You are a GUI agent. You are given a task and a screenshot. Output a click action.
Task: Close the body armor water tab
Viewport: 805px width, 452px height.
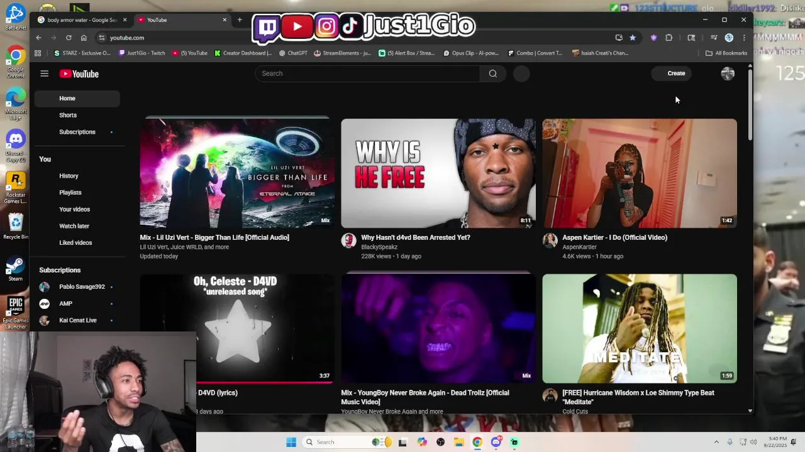click(125, 20)
